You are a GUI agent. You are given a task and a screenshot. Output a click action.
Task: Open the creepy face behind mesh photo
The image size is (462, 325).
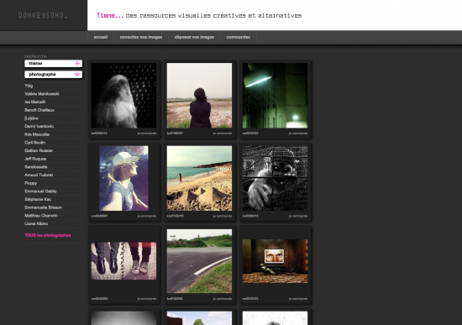pyautogui.click(x=275, y=178)
